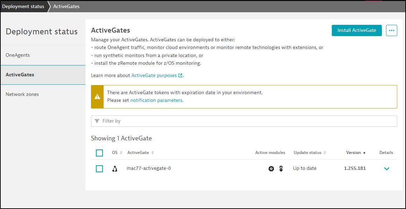Tick the select-all checkbox in the table header
The height and width of the screenshot is (209, 406).
click(x=99, y=153)
